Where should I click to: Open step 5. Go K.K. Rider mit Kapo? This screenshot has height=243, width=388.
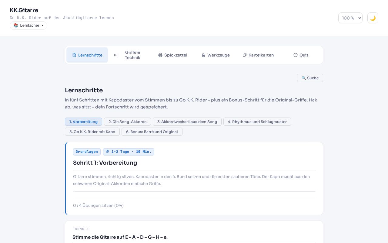92,132
